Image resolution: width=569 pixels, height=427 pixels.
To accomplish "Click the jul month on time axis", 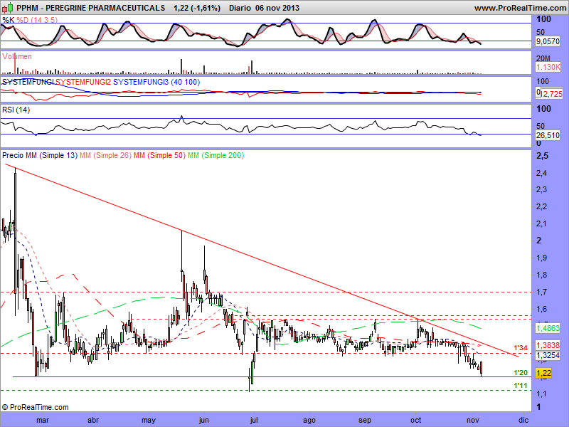I will [254, 421].
